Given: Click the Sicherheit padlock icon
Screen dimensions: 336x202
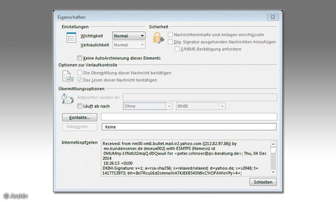Looking at the screenshot, I should point(158,38).
